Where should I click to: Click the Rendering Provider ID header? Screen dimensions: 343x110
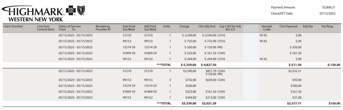103,28
